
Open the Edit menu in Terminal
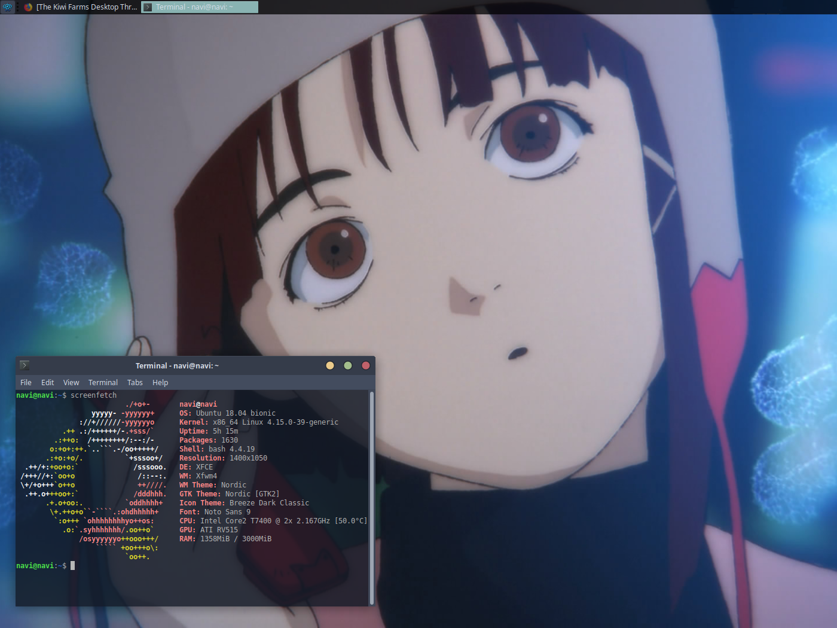click(47, 382)
